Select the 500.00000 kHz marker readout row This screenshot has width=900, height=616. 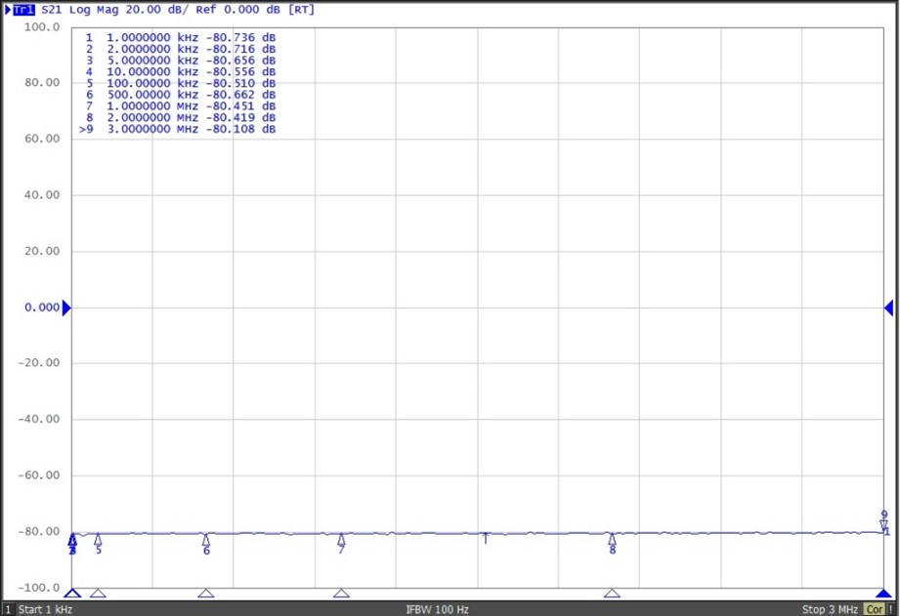181,95
